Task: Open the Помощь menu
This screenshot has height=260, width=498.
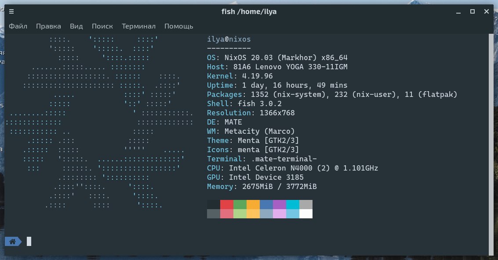Action: [179, 26]
